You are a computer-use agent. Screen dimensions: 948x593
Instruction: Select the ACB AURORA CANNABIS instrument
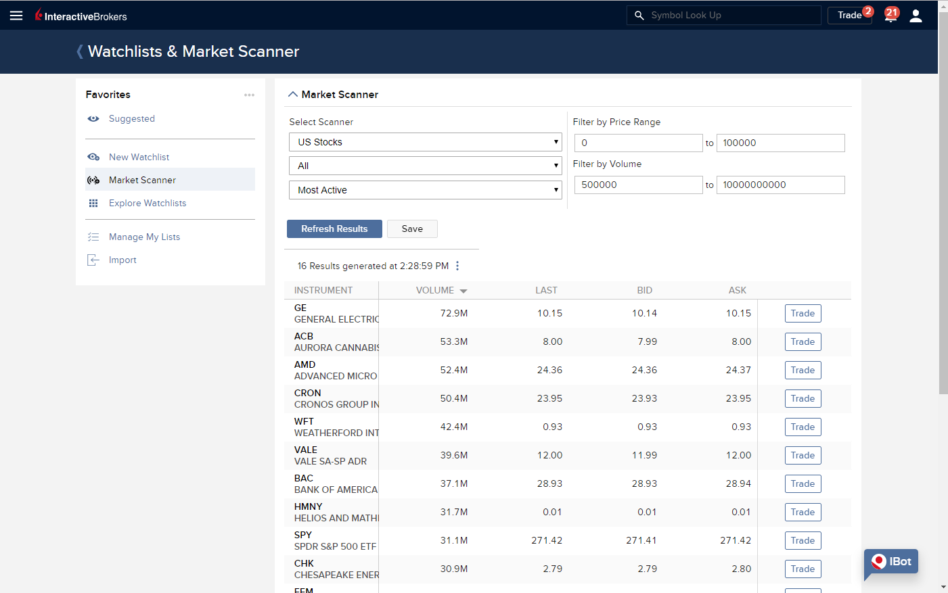pos(336,342)
